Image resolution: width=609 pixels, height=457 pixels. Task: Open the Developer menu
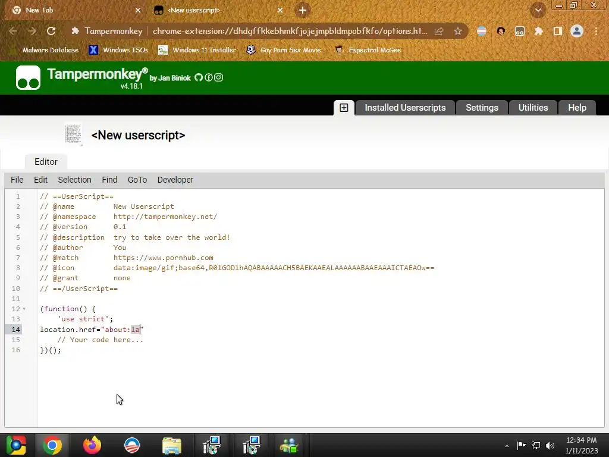click(x=175, y=180)
